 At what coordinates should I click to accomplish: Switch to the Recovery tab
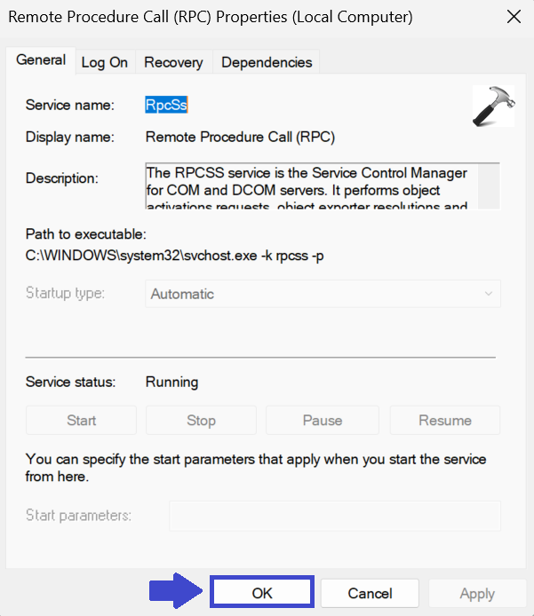tap(173, 62)
